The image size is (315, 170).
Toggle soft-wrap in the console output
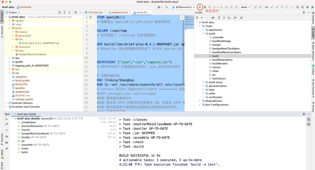coord(308,119)
